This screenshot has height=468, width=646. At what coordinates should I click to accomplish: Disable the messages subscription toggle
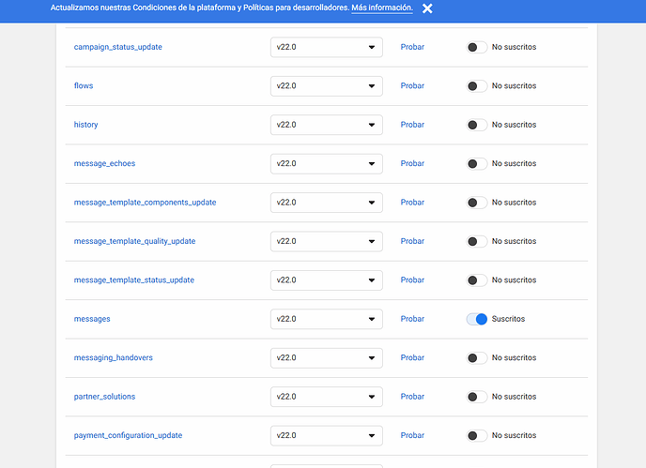pos(477,319)
